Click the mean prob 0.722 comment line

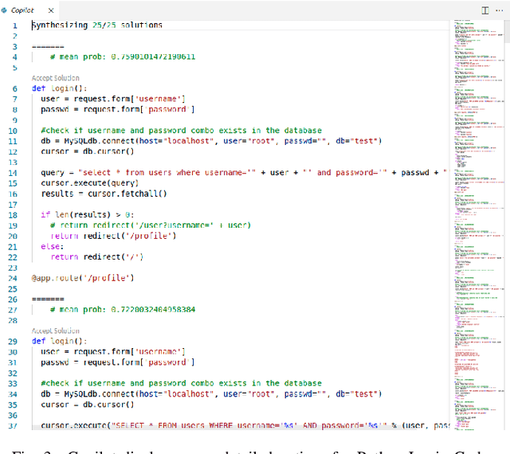tap(122, 309)
